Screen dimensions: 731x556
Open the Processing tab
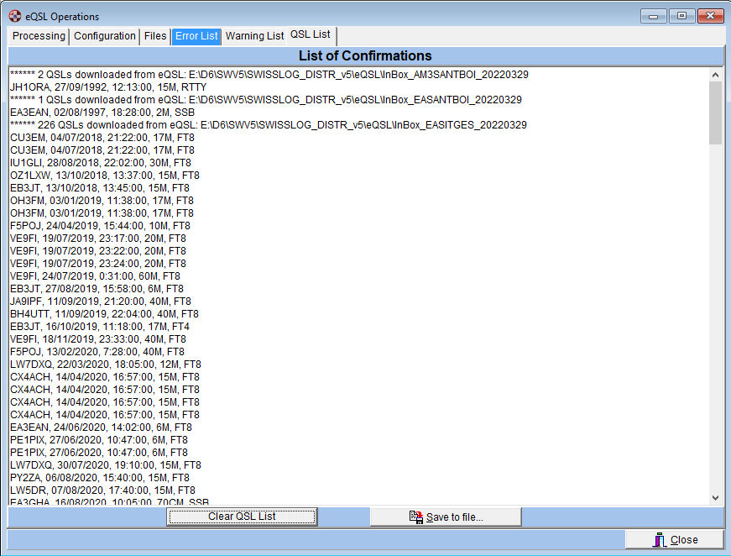(39, 36)
